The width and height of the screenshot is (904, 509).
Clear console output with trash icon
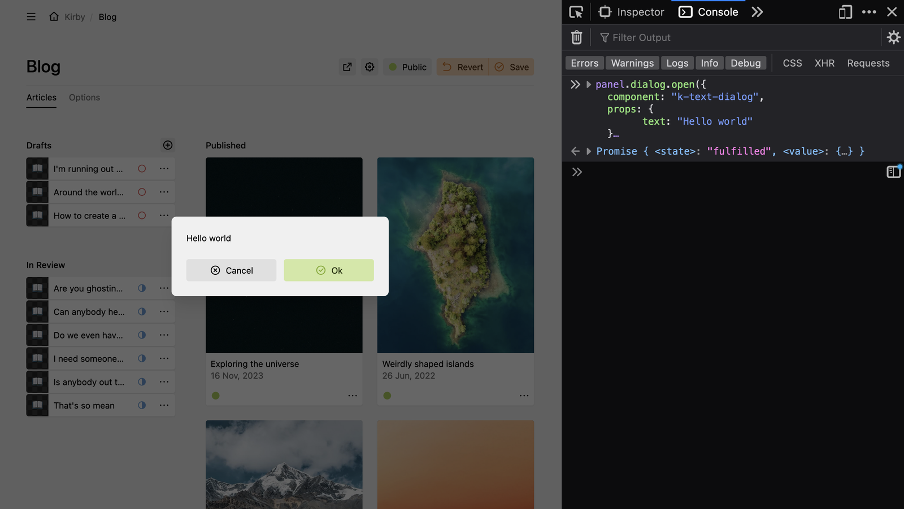tap(576, 37)
